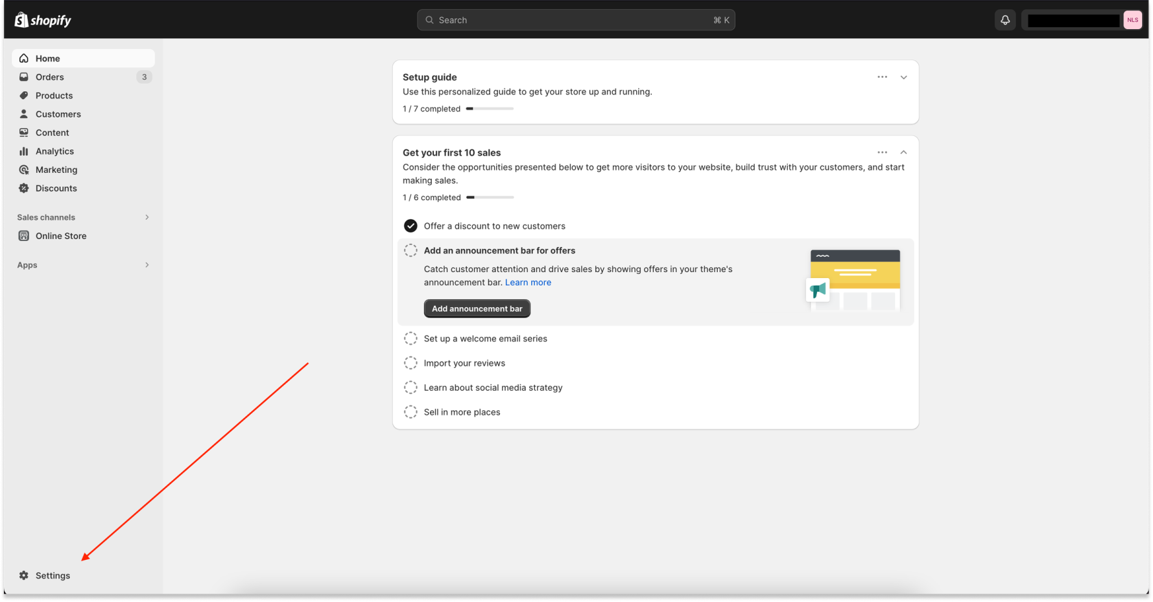Screen dimensions: 1153x602
Task: Select the Orders icon in the sidebar
Action: click(23, 76)
